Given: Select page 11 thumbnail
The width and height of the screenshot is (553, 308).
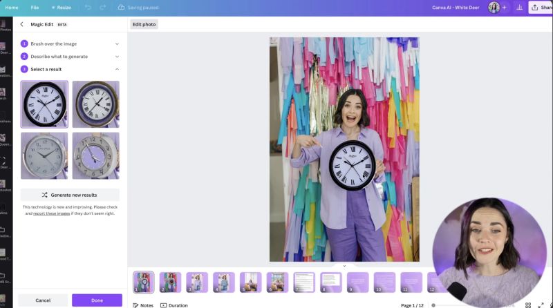Looking at the screenshot, I should click(x=411, y=282).
